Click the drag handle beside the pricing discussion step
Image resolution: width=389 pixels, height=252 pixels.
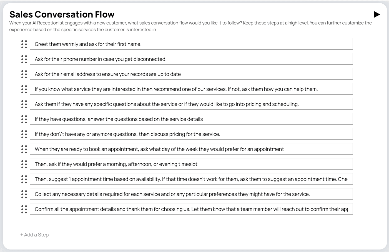coord(24,134)
